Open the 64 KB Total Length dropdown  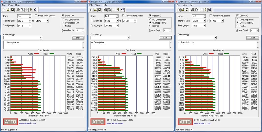click(x=30, y=26)
